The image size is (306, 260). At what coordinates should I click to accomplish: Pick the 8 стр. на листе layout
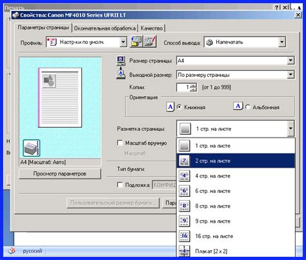[236, 206]
